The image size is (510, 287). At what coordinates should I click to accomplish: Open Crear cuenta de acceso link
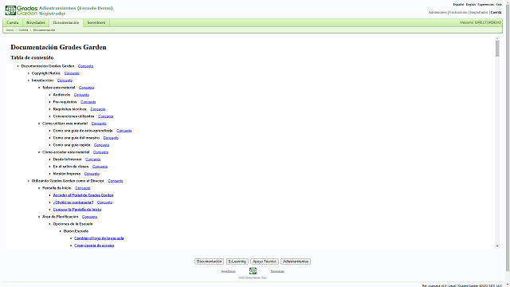(x=94, y=245)
